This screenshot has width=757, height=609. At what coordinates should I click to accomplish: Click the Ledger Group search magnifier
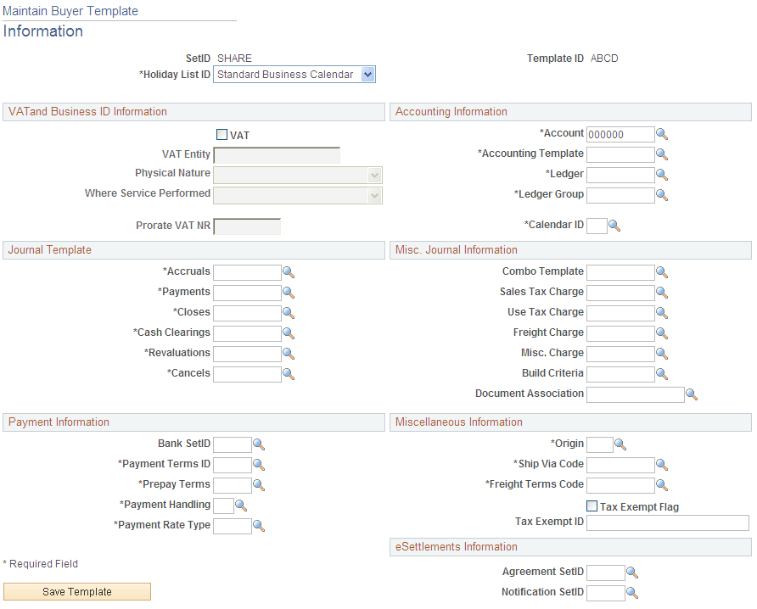pyautogui.click(x=662, y=195)
